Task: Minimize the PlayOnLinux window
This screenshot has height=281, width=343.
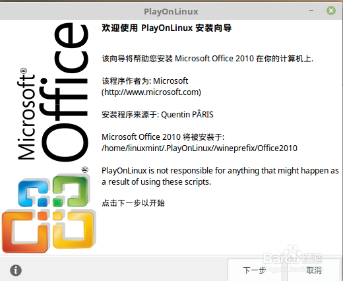Action: click(x=311, y=11)
